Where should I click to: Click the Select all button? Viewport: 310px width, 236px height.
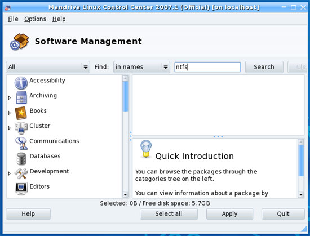pyautogui.click(x=169, y=213)
